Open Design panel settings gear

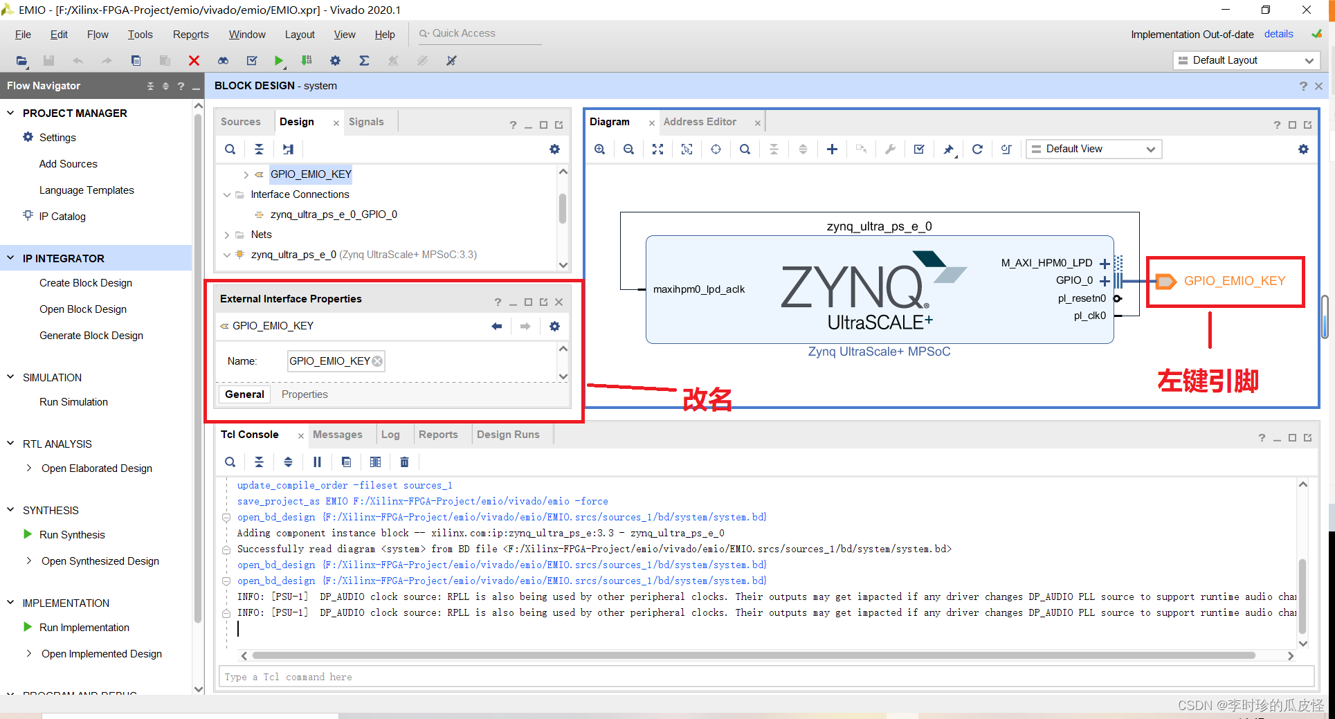pyautogui.click(x=554, y=149)
